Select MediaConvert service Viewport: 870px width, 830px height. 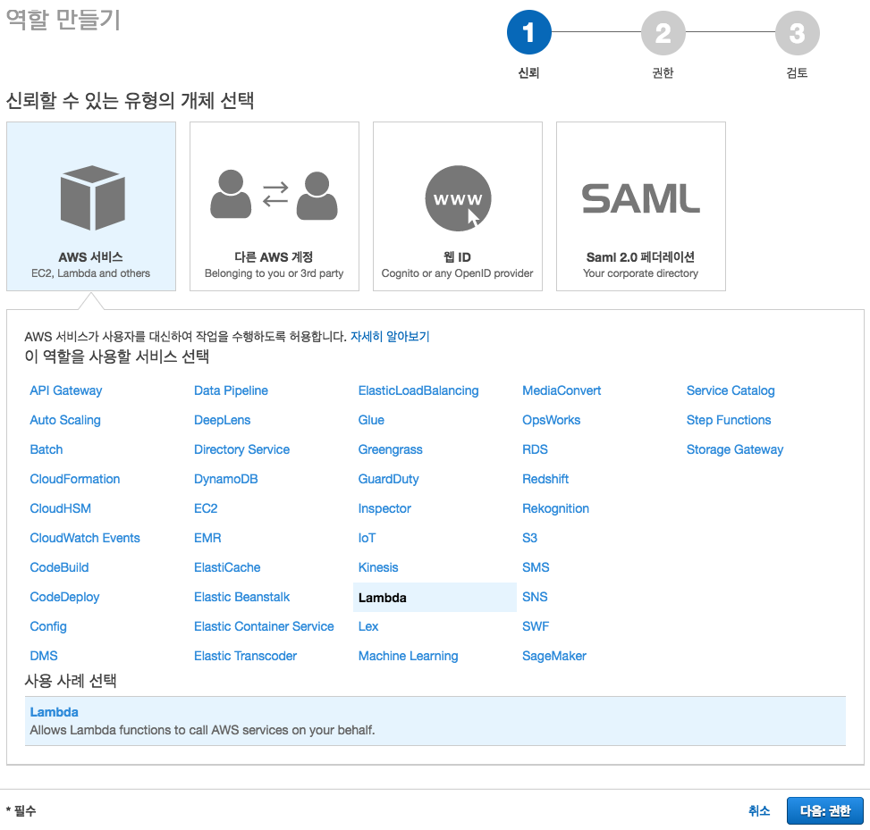(x=562, y=390)
